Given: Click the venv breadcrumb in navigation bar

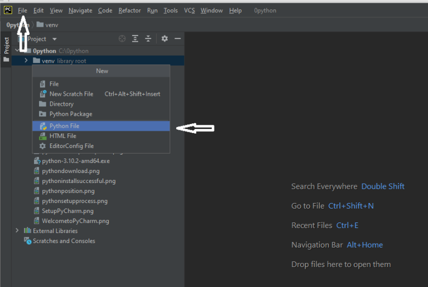Looking at the screenshot, I should 47,25.
